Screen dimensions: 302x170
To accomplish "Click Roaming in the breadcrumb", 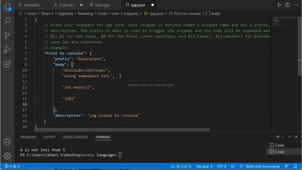I will [85, 14].
